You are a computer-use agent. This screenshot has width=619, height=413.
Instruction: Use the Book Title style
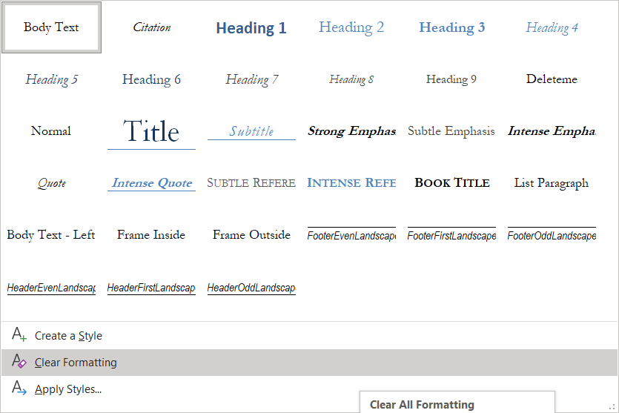(451, 183)
